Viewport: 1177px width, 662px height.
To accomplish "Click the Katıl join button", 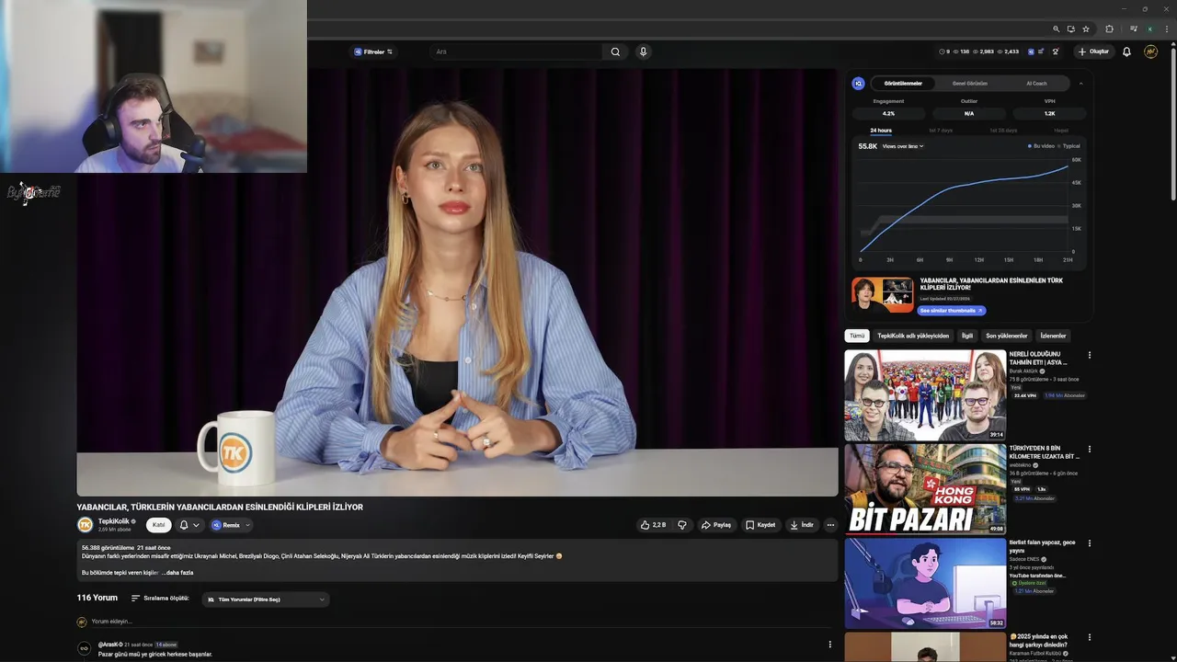I will (159, 525).
